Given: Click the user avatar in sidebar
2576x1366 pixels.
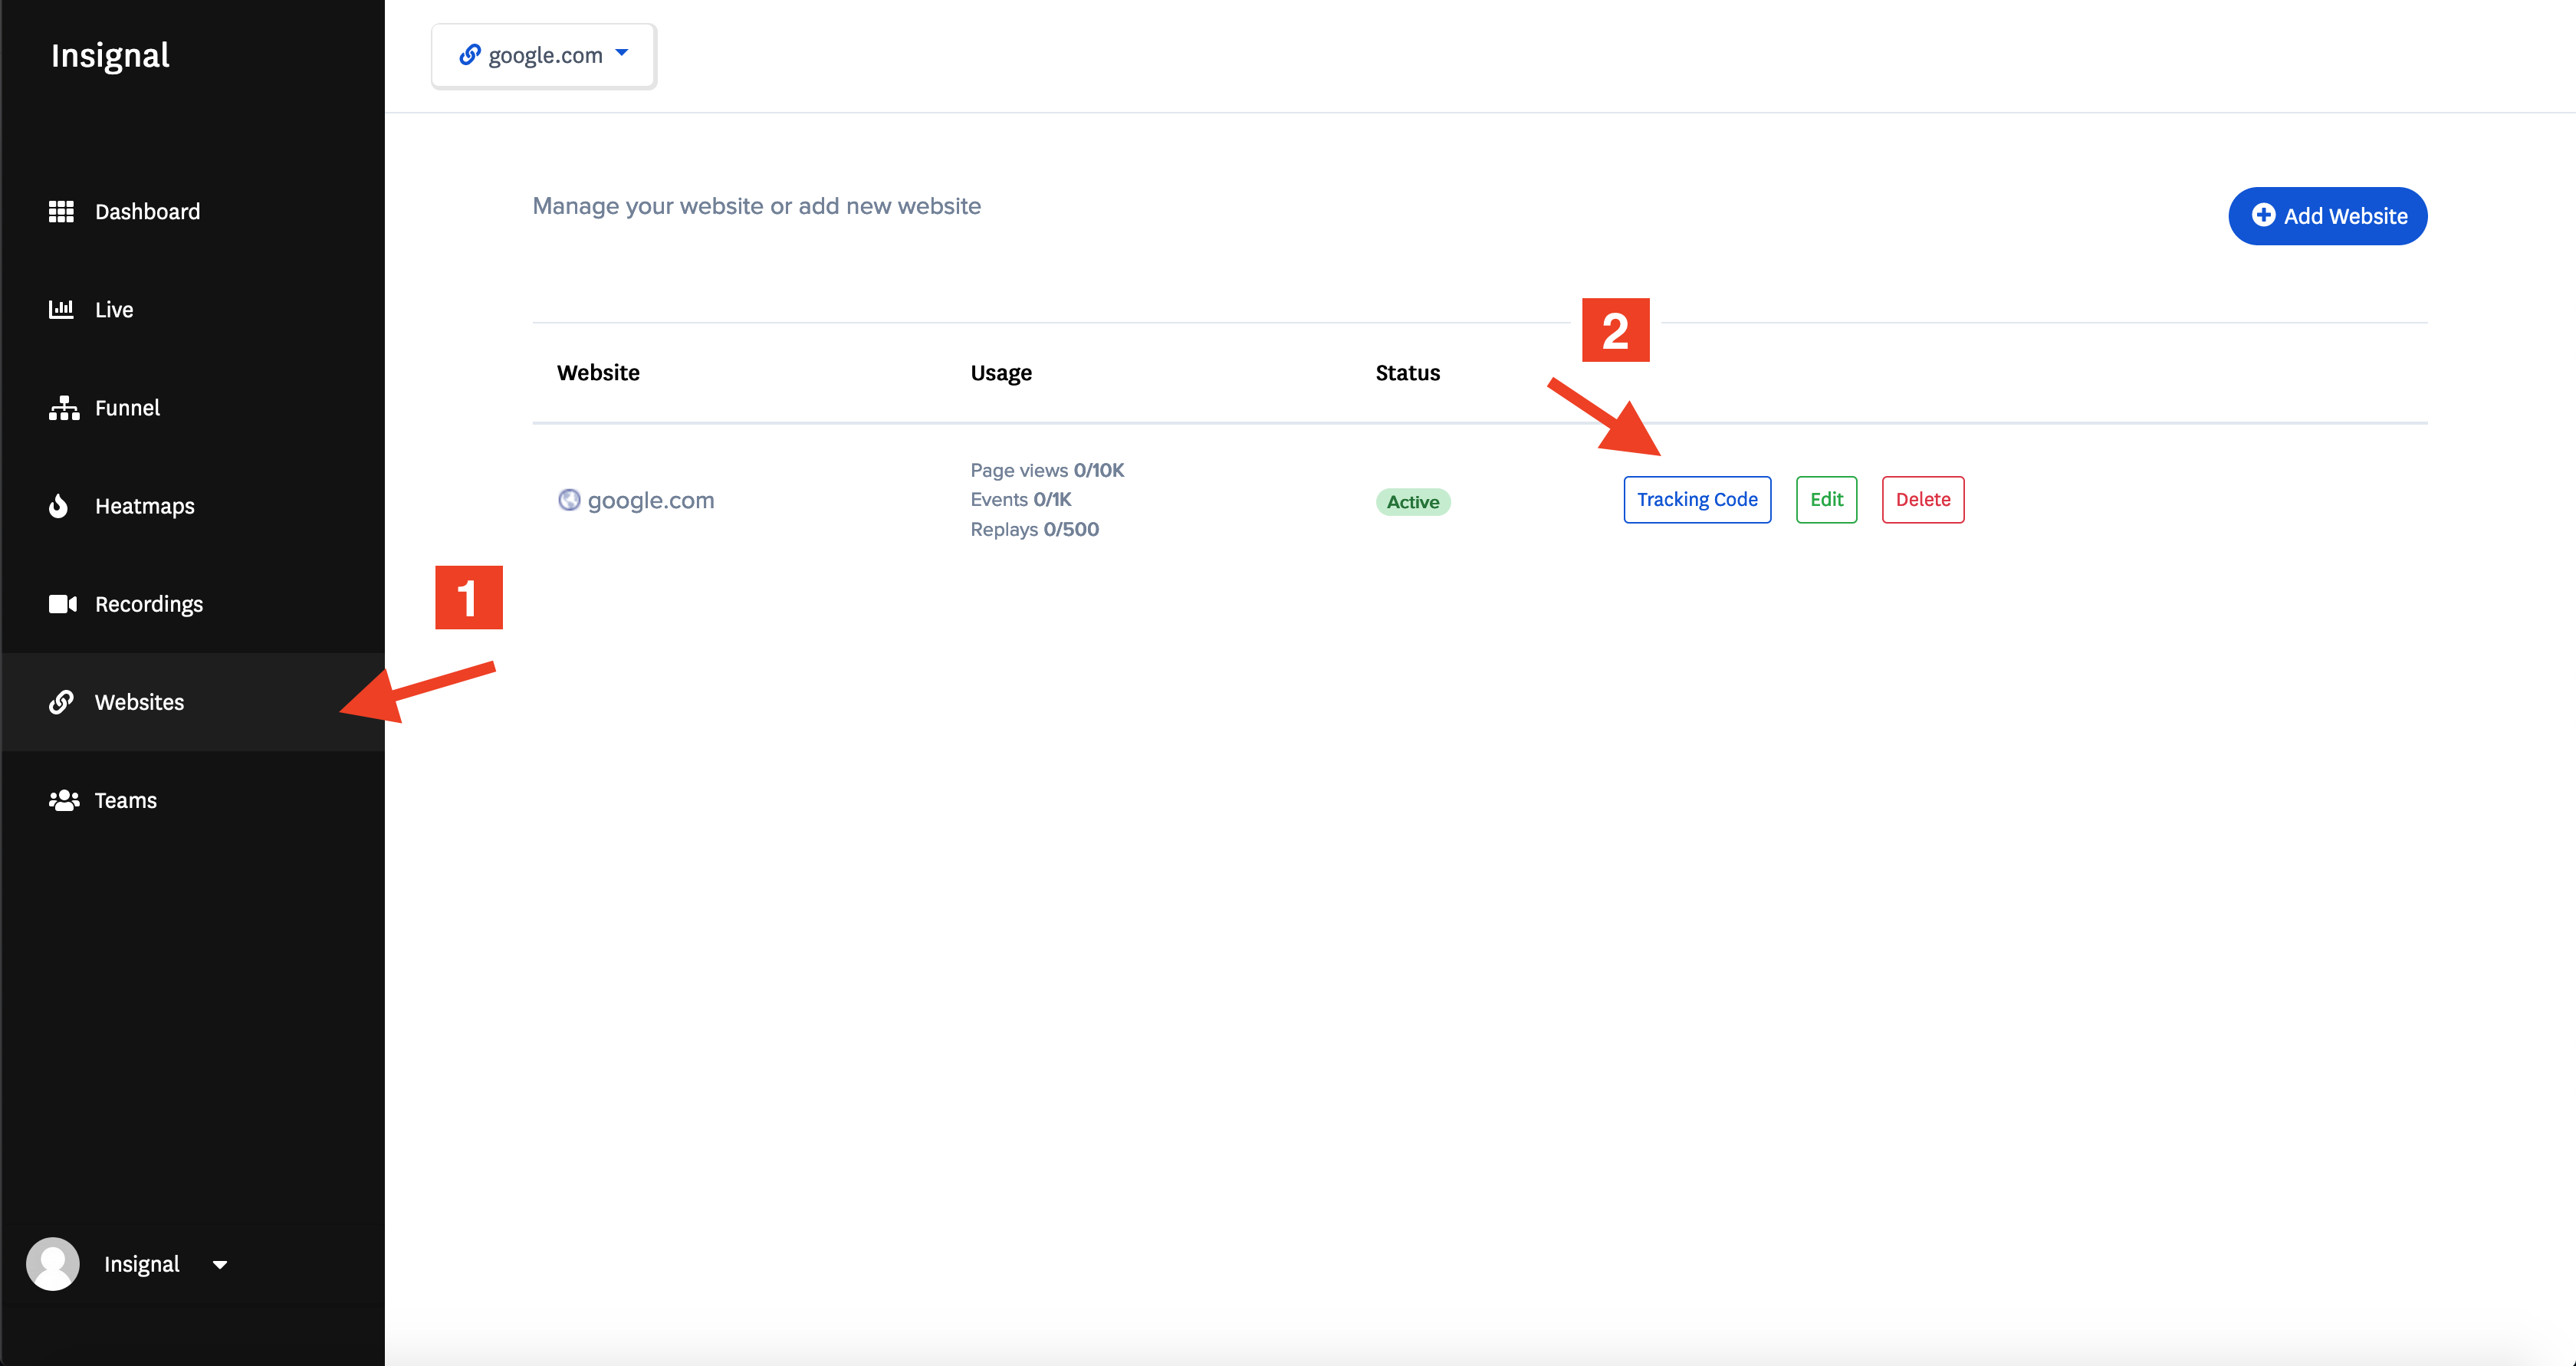Looking at the screenshot, I should tap(53, 1264).
